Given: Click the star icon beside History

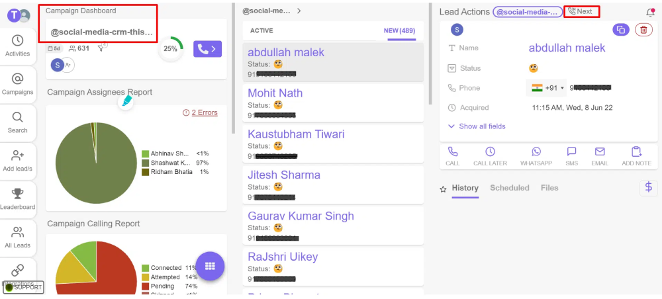Looking at the screenshot, I should tap(443, 190).
